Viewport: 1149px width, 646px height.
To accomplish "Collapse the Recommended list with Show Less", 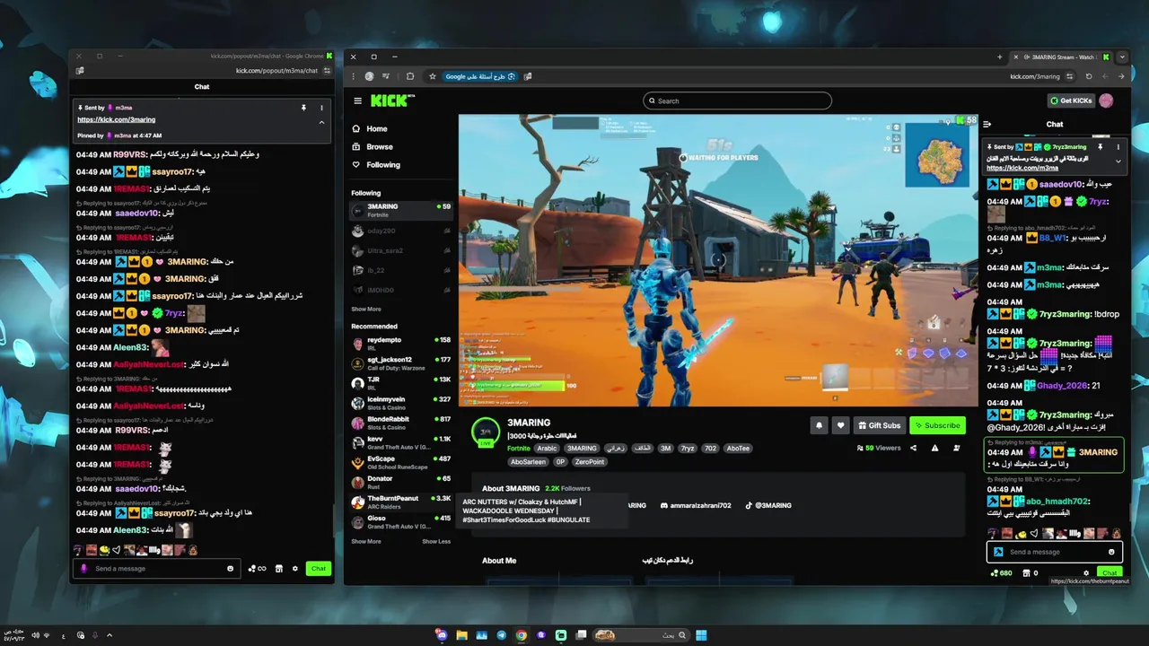I will [436, 541].
